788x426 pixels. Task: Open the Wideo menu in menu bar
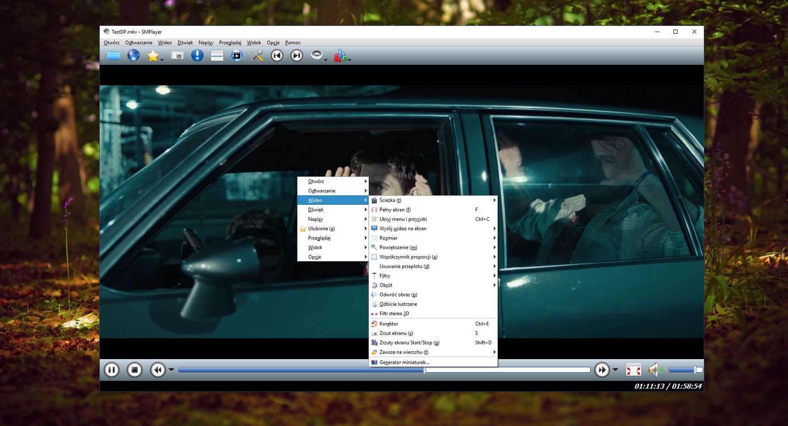click(x=165, y=43)
